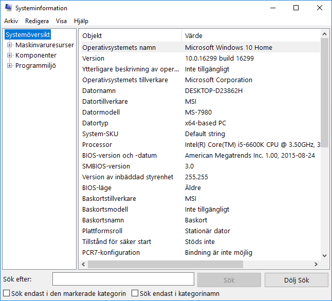Screen dimensions: 332x301
Task: Click the value 'x64-based PC'
Action: tap(206, 123)
